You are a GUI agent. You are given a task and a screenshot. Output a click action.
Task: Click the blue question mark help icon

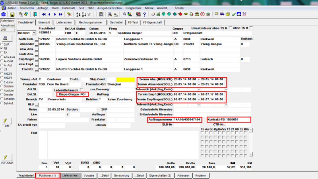tap(144, 14)
